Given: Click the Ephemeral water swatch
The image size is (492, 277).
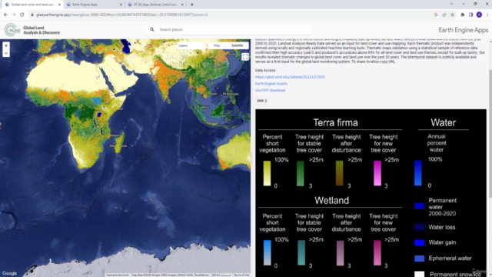Looking at the screenshot, I should 420,259.
